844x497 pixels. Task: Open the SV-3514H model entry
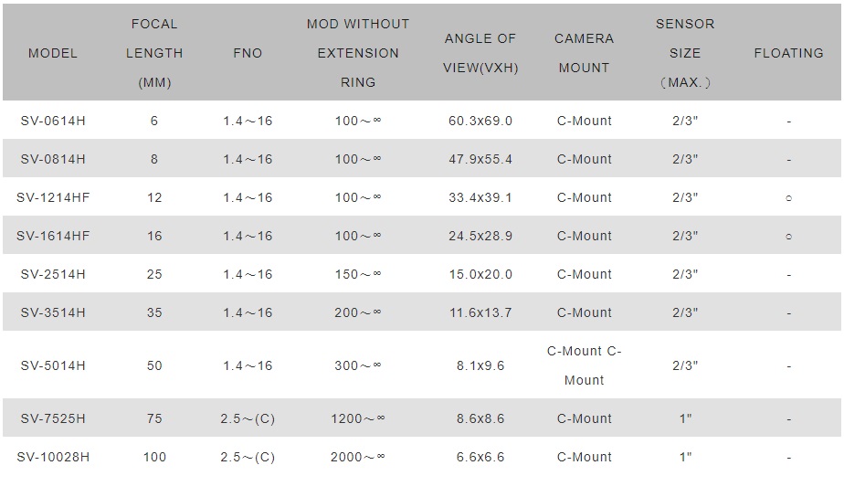coord(53,312)
